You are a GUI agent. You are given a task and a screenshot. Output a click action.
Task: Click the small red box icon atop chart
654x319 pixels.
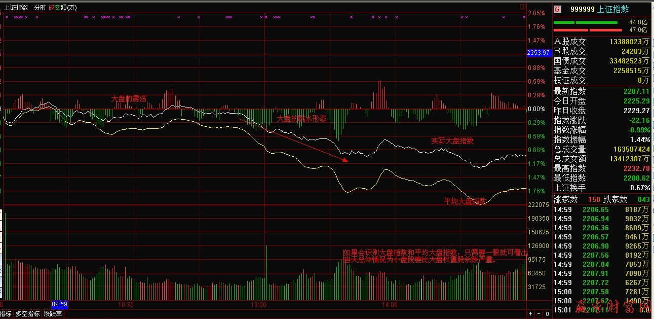pos(523,7)
